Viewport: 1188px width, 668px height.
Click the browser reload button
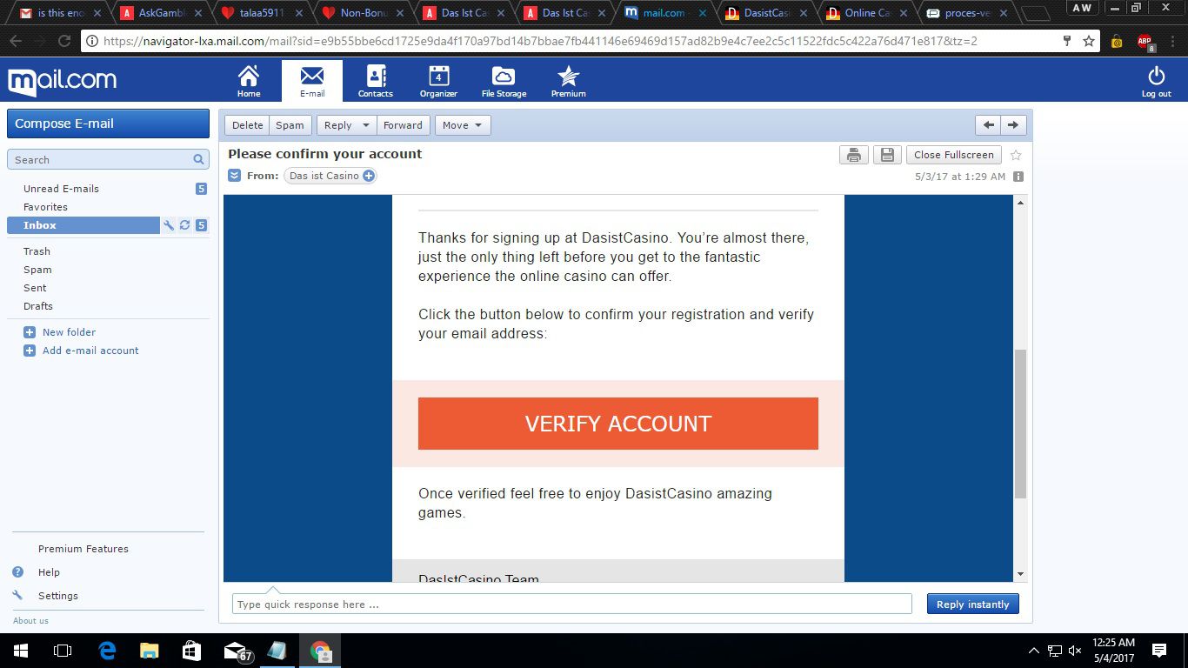pos(64,41)
